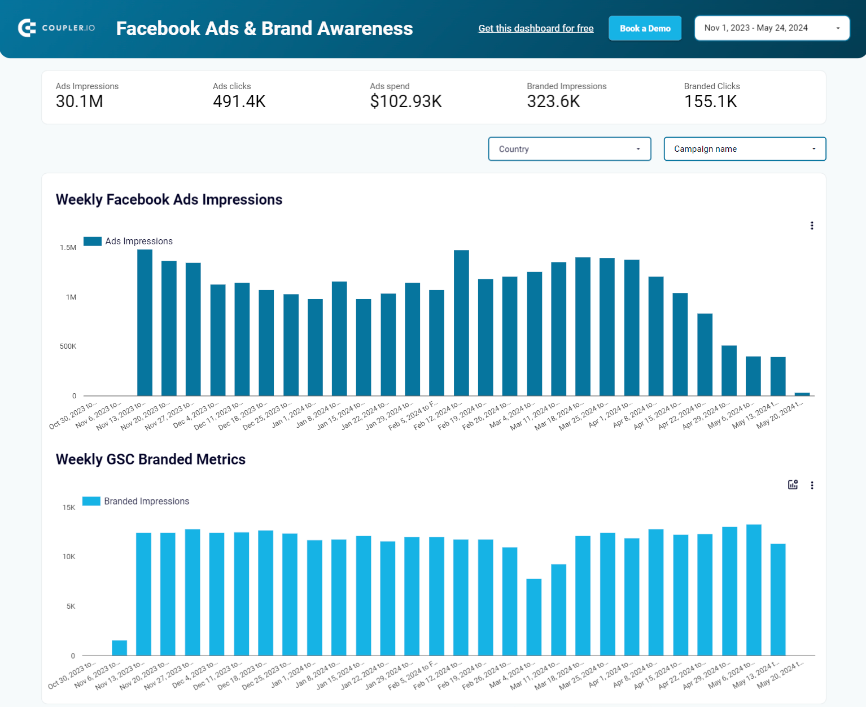Screen dimensions: 866x707
Task: Select the Branded Impressions 323.6K scorecard value
Action: [554, 102]
